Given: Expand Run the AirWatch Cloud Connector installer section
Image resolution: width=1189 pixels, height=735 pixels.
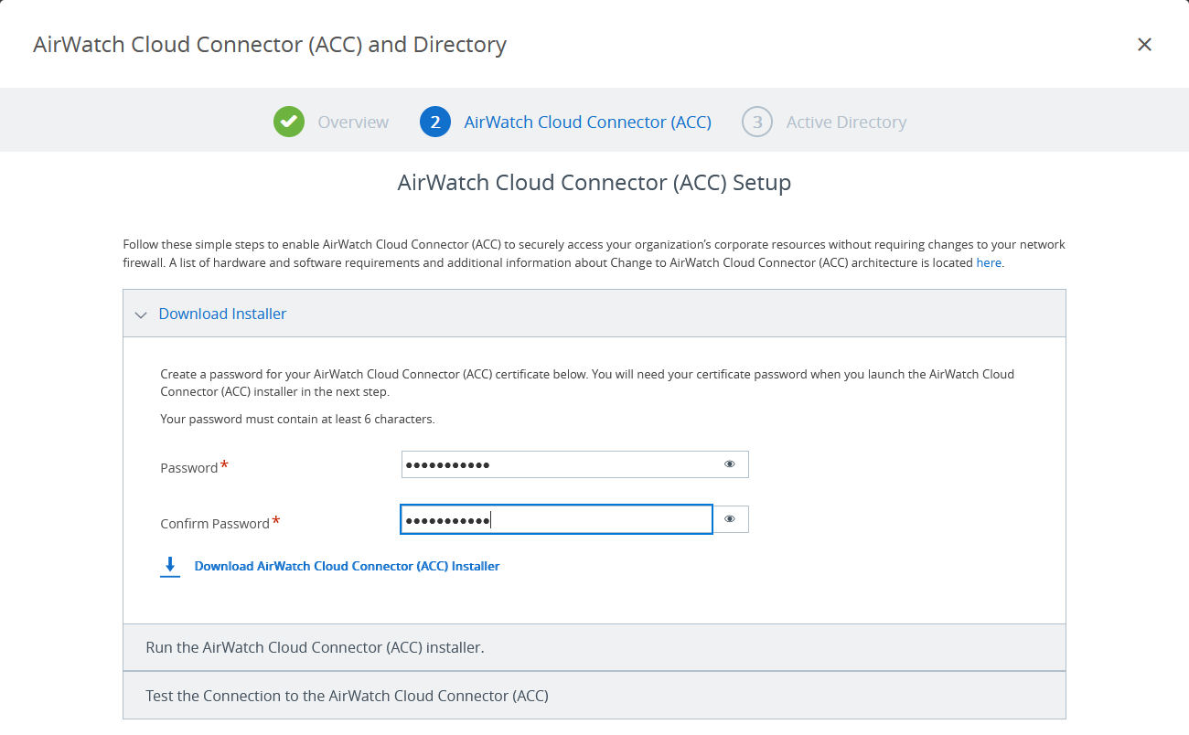Looking at the screenshot, I should (315, 647).
